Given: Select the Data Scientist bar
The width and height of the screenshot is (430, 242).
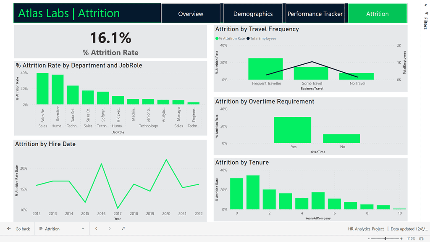Looking at the screenshot, I should click(x=73, y=95).
